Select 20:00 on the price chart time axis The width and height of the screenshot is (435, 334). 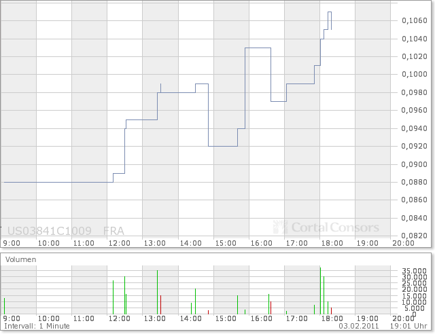click(403, 243)
